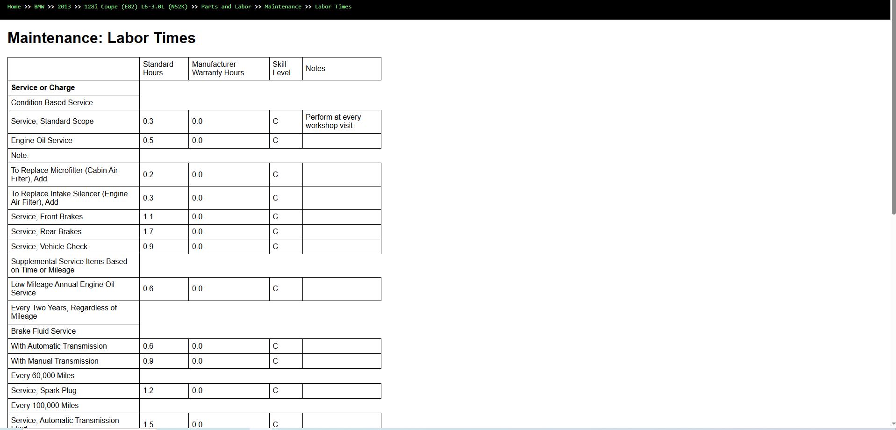
Task: Click 0.2 hours for Microfilter replacement
Action: click(164, 175)
